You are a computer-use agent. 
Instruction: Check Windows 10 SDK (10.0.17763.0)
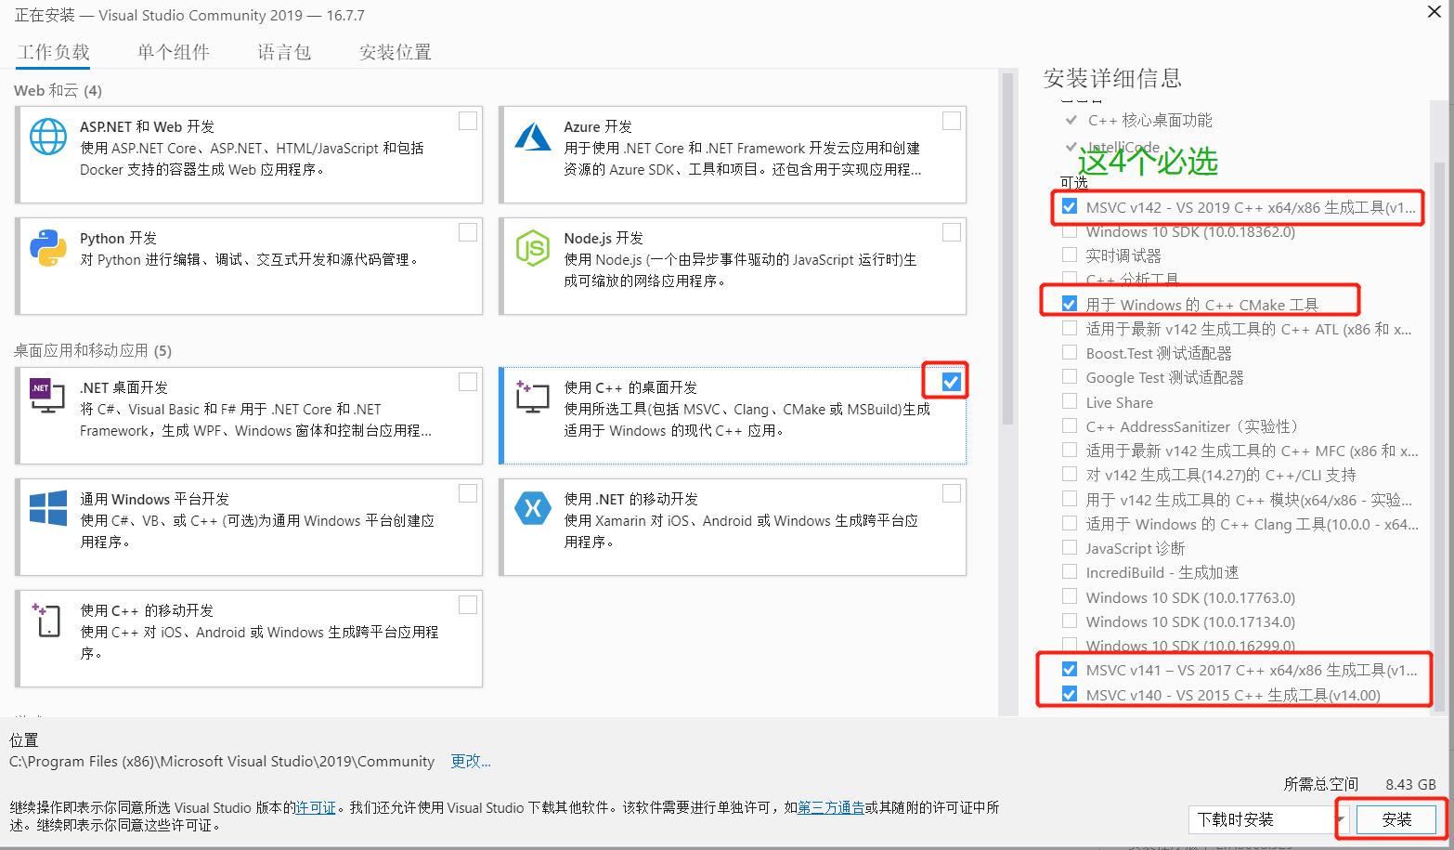(1070, 597)
